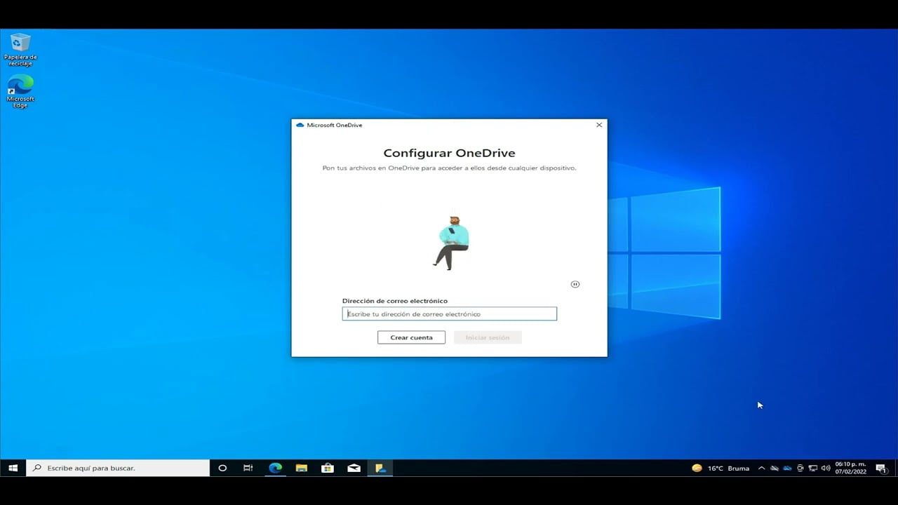Open the weather widget showing 16°C Bruma
Image resolution: width=898 pixels, height=505 pixels.
pyautogui.click(x=721, y=468)
